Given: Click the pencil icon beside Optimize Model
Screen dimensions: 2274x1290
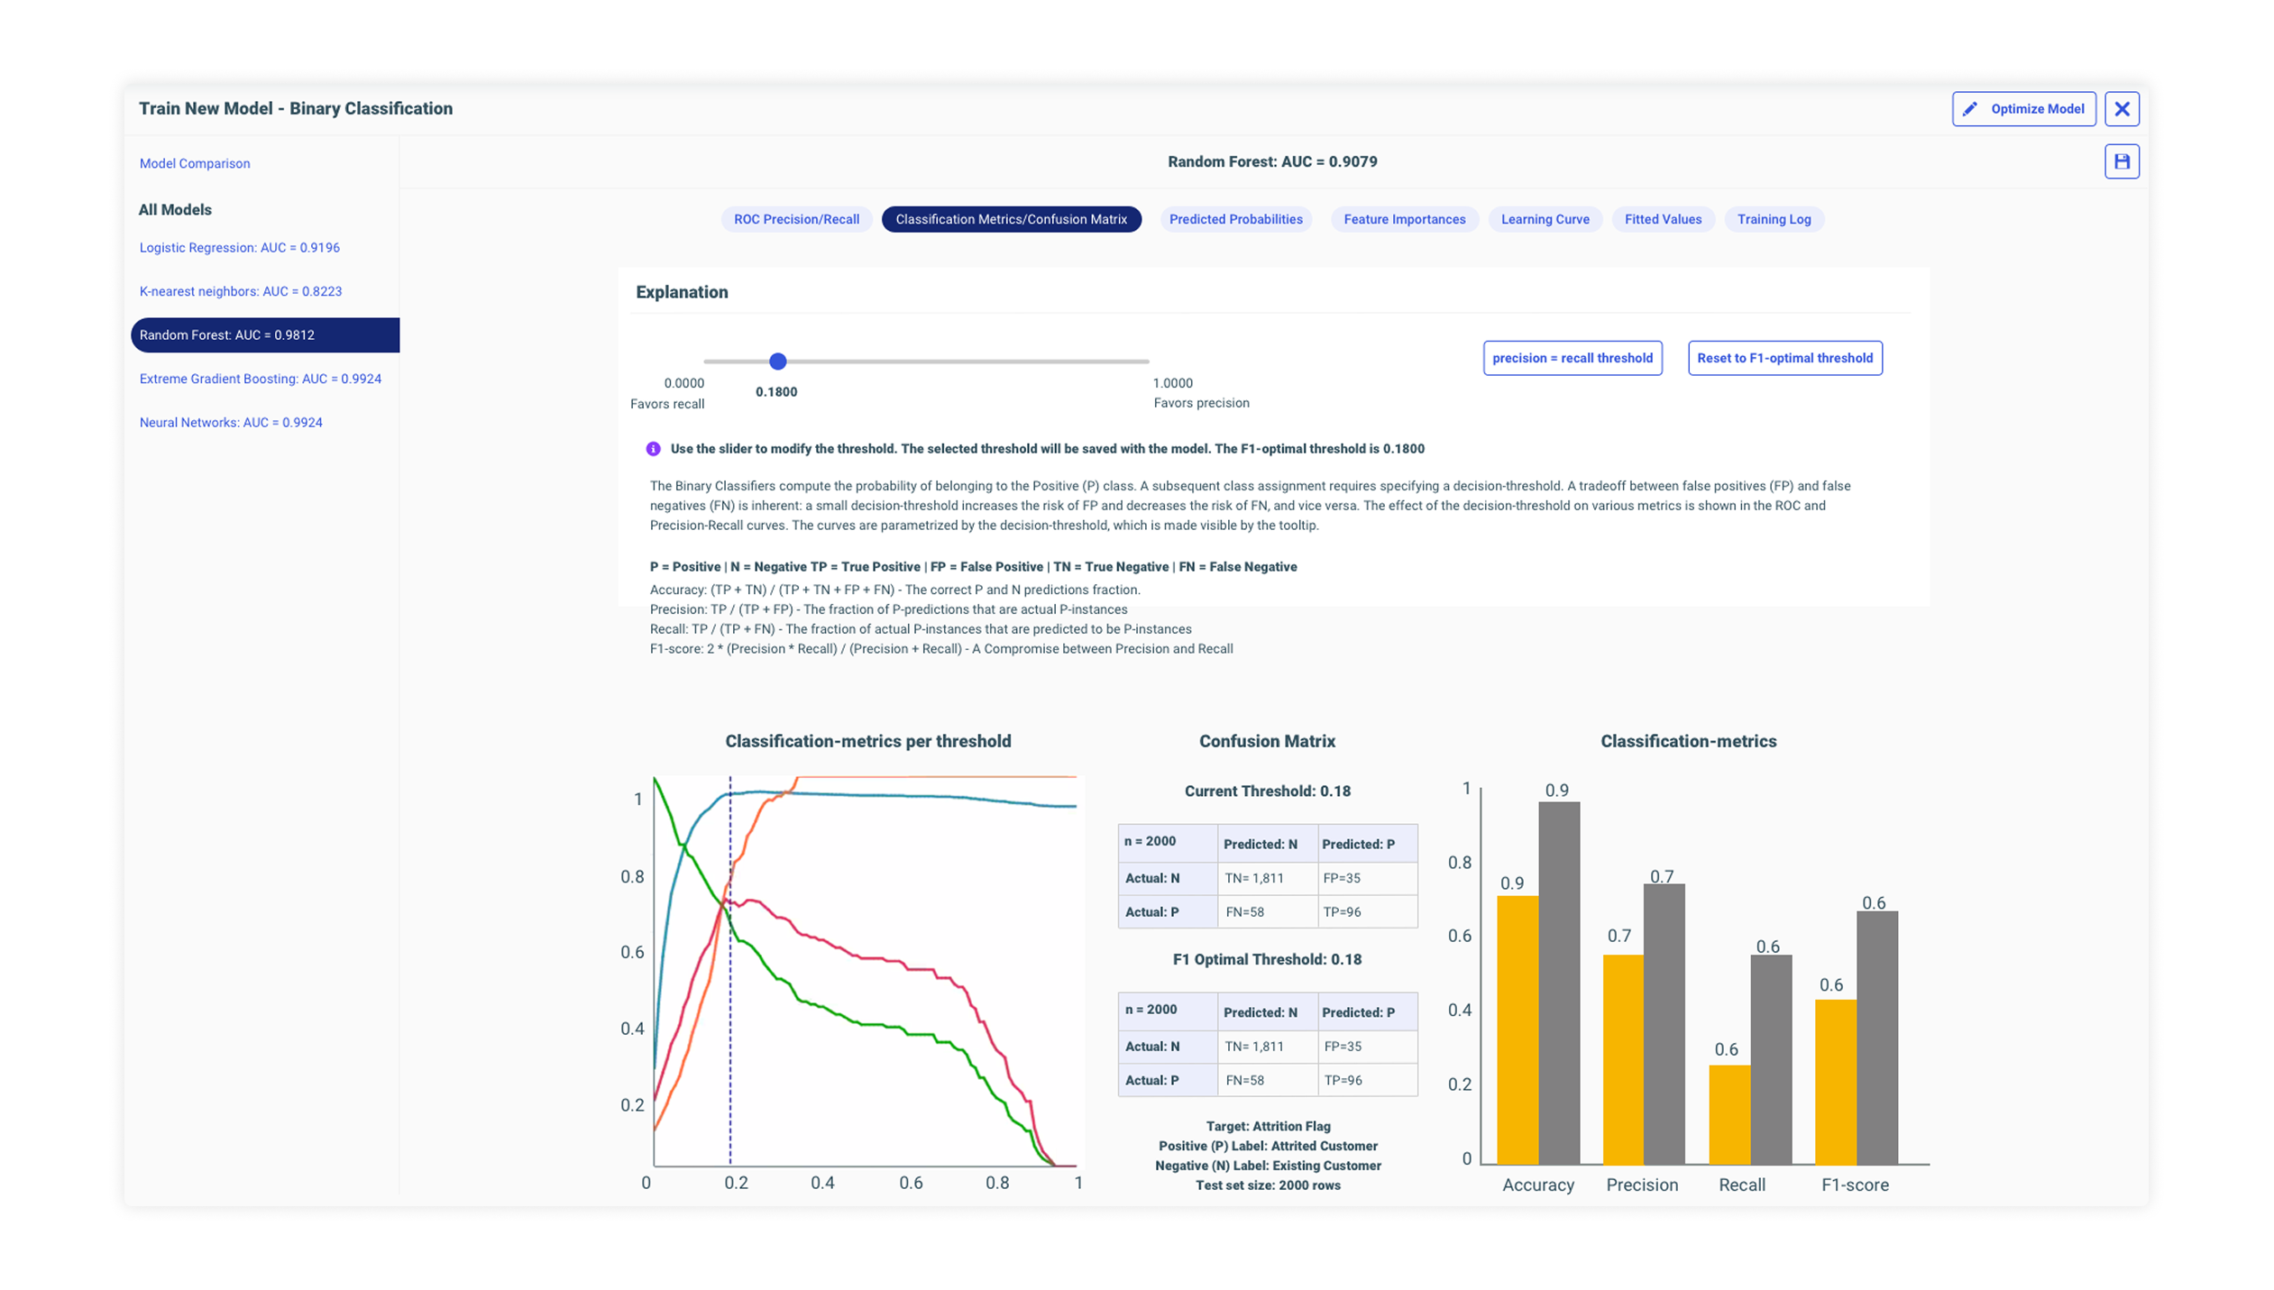Looking at the screenshot, I should click(x=1970, y=108).
